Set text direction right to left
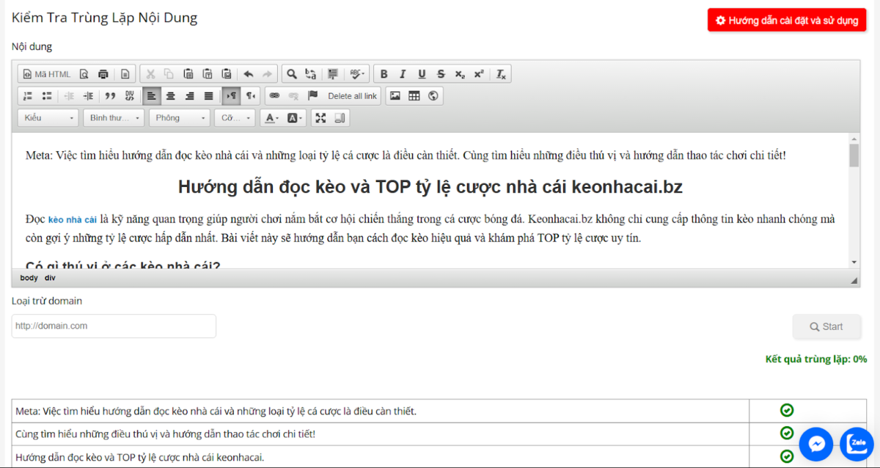 click(x=251, y=96)
